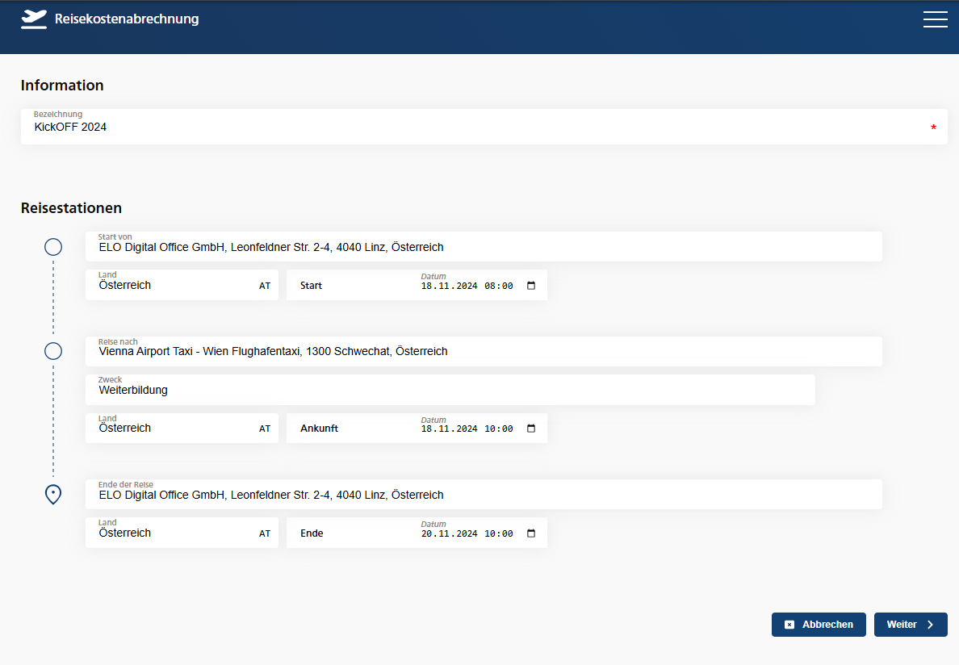Click the Ende der Reise address field
The image size is (959, 665).
483,496
